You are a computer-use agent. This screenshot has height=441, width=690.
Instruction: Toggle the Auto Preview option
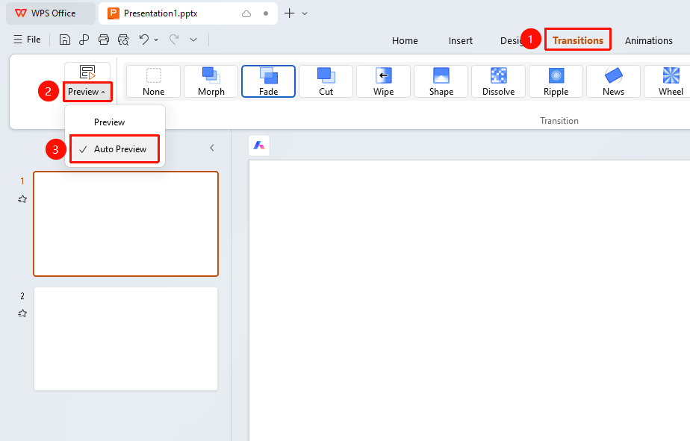click(x=114, y=149)
